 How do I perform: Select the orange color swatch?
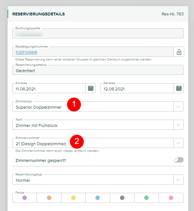tap(49, 198)
